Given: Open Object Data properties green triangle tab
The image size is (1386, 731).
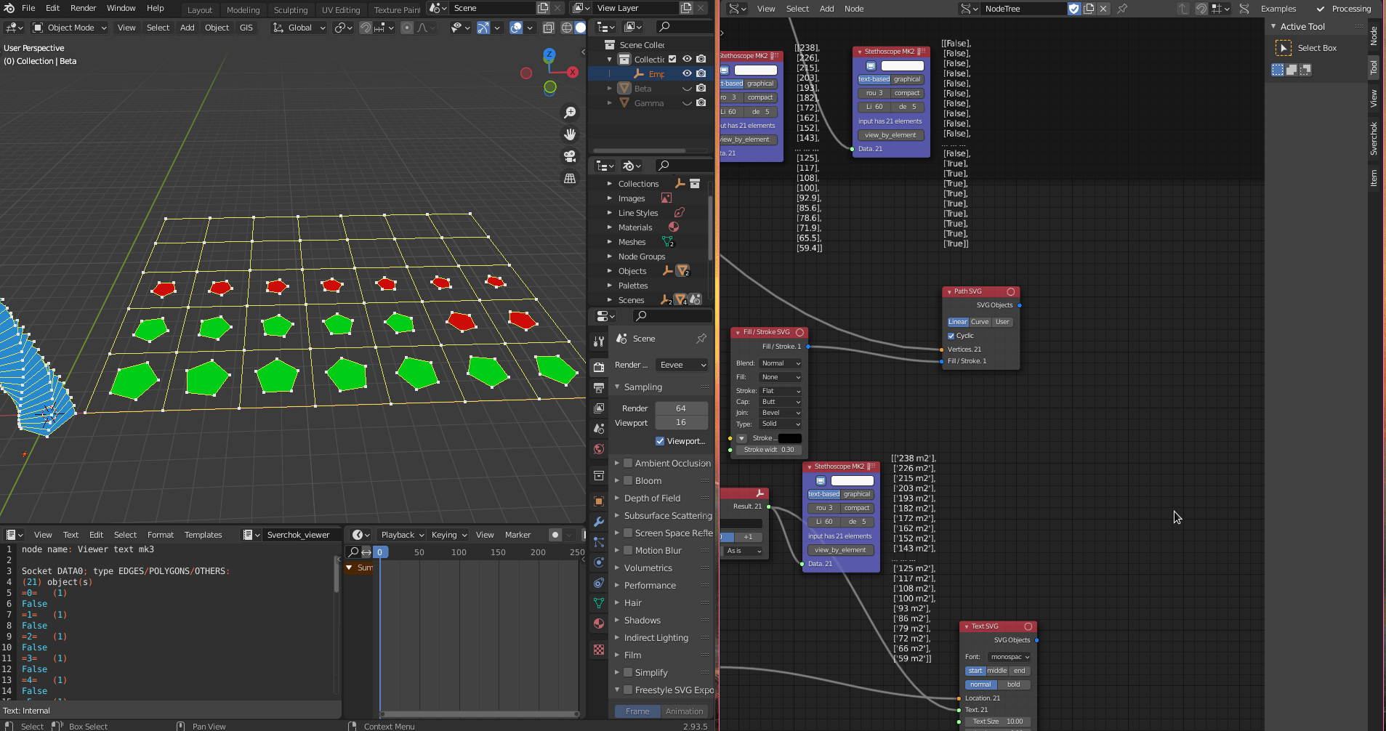Looking at the screenshot, I should tap(599, 602).
